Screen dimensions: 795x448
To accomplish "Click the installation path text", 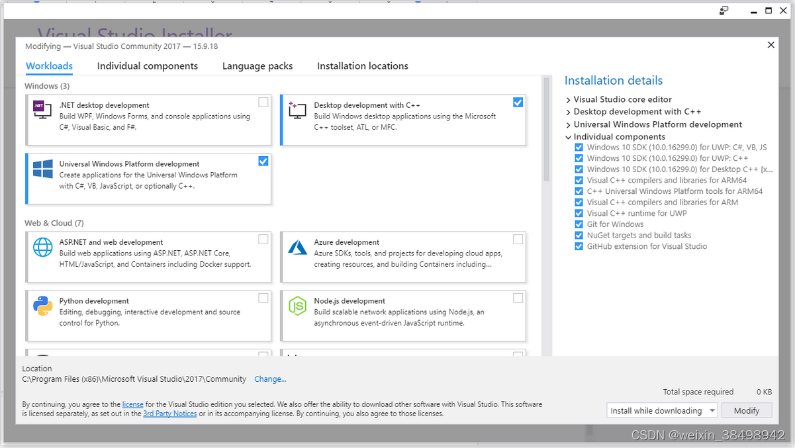I will click(x=134, y=379).
